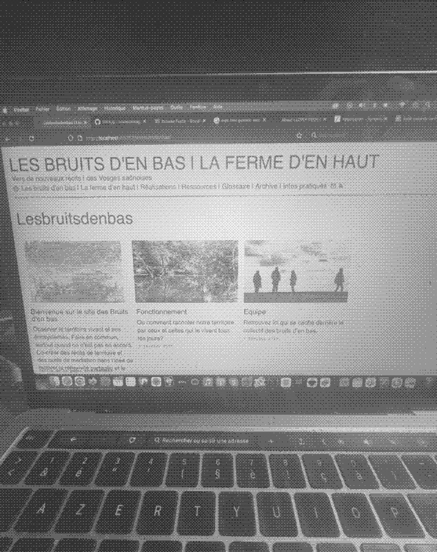Image resolution: width=437 pixels, height=552 pixels.
Task: Open the Affichage menu
Action: click(87, 109)
